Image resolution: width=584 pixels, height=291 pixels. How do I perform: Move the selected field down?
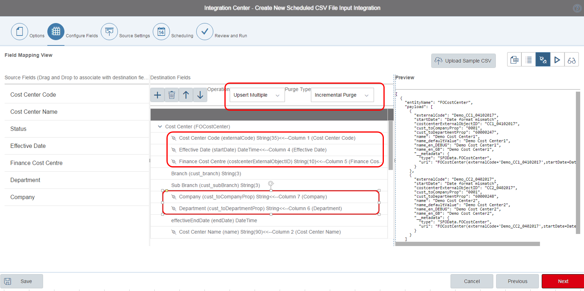[200, 95]
